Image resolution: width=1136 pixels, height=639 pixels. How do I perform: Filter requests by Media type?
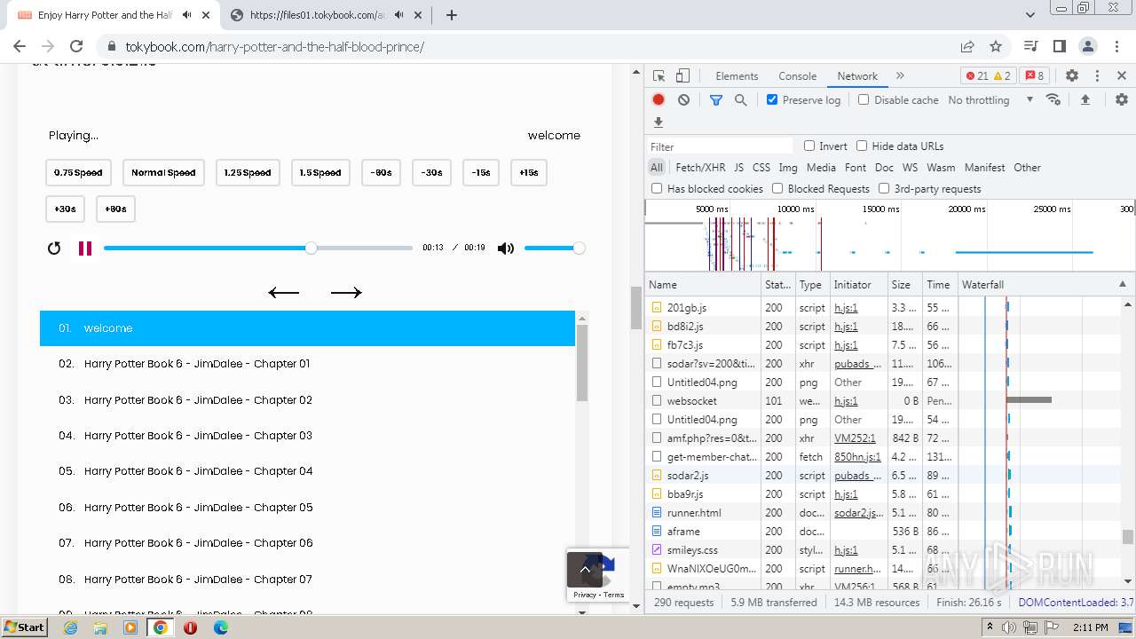click(821, 168)
